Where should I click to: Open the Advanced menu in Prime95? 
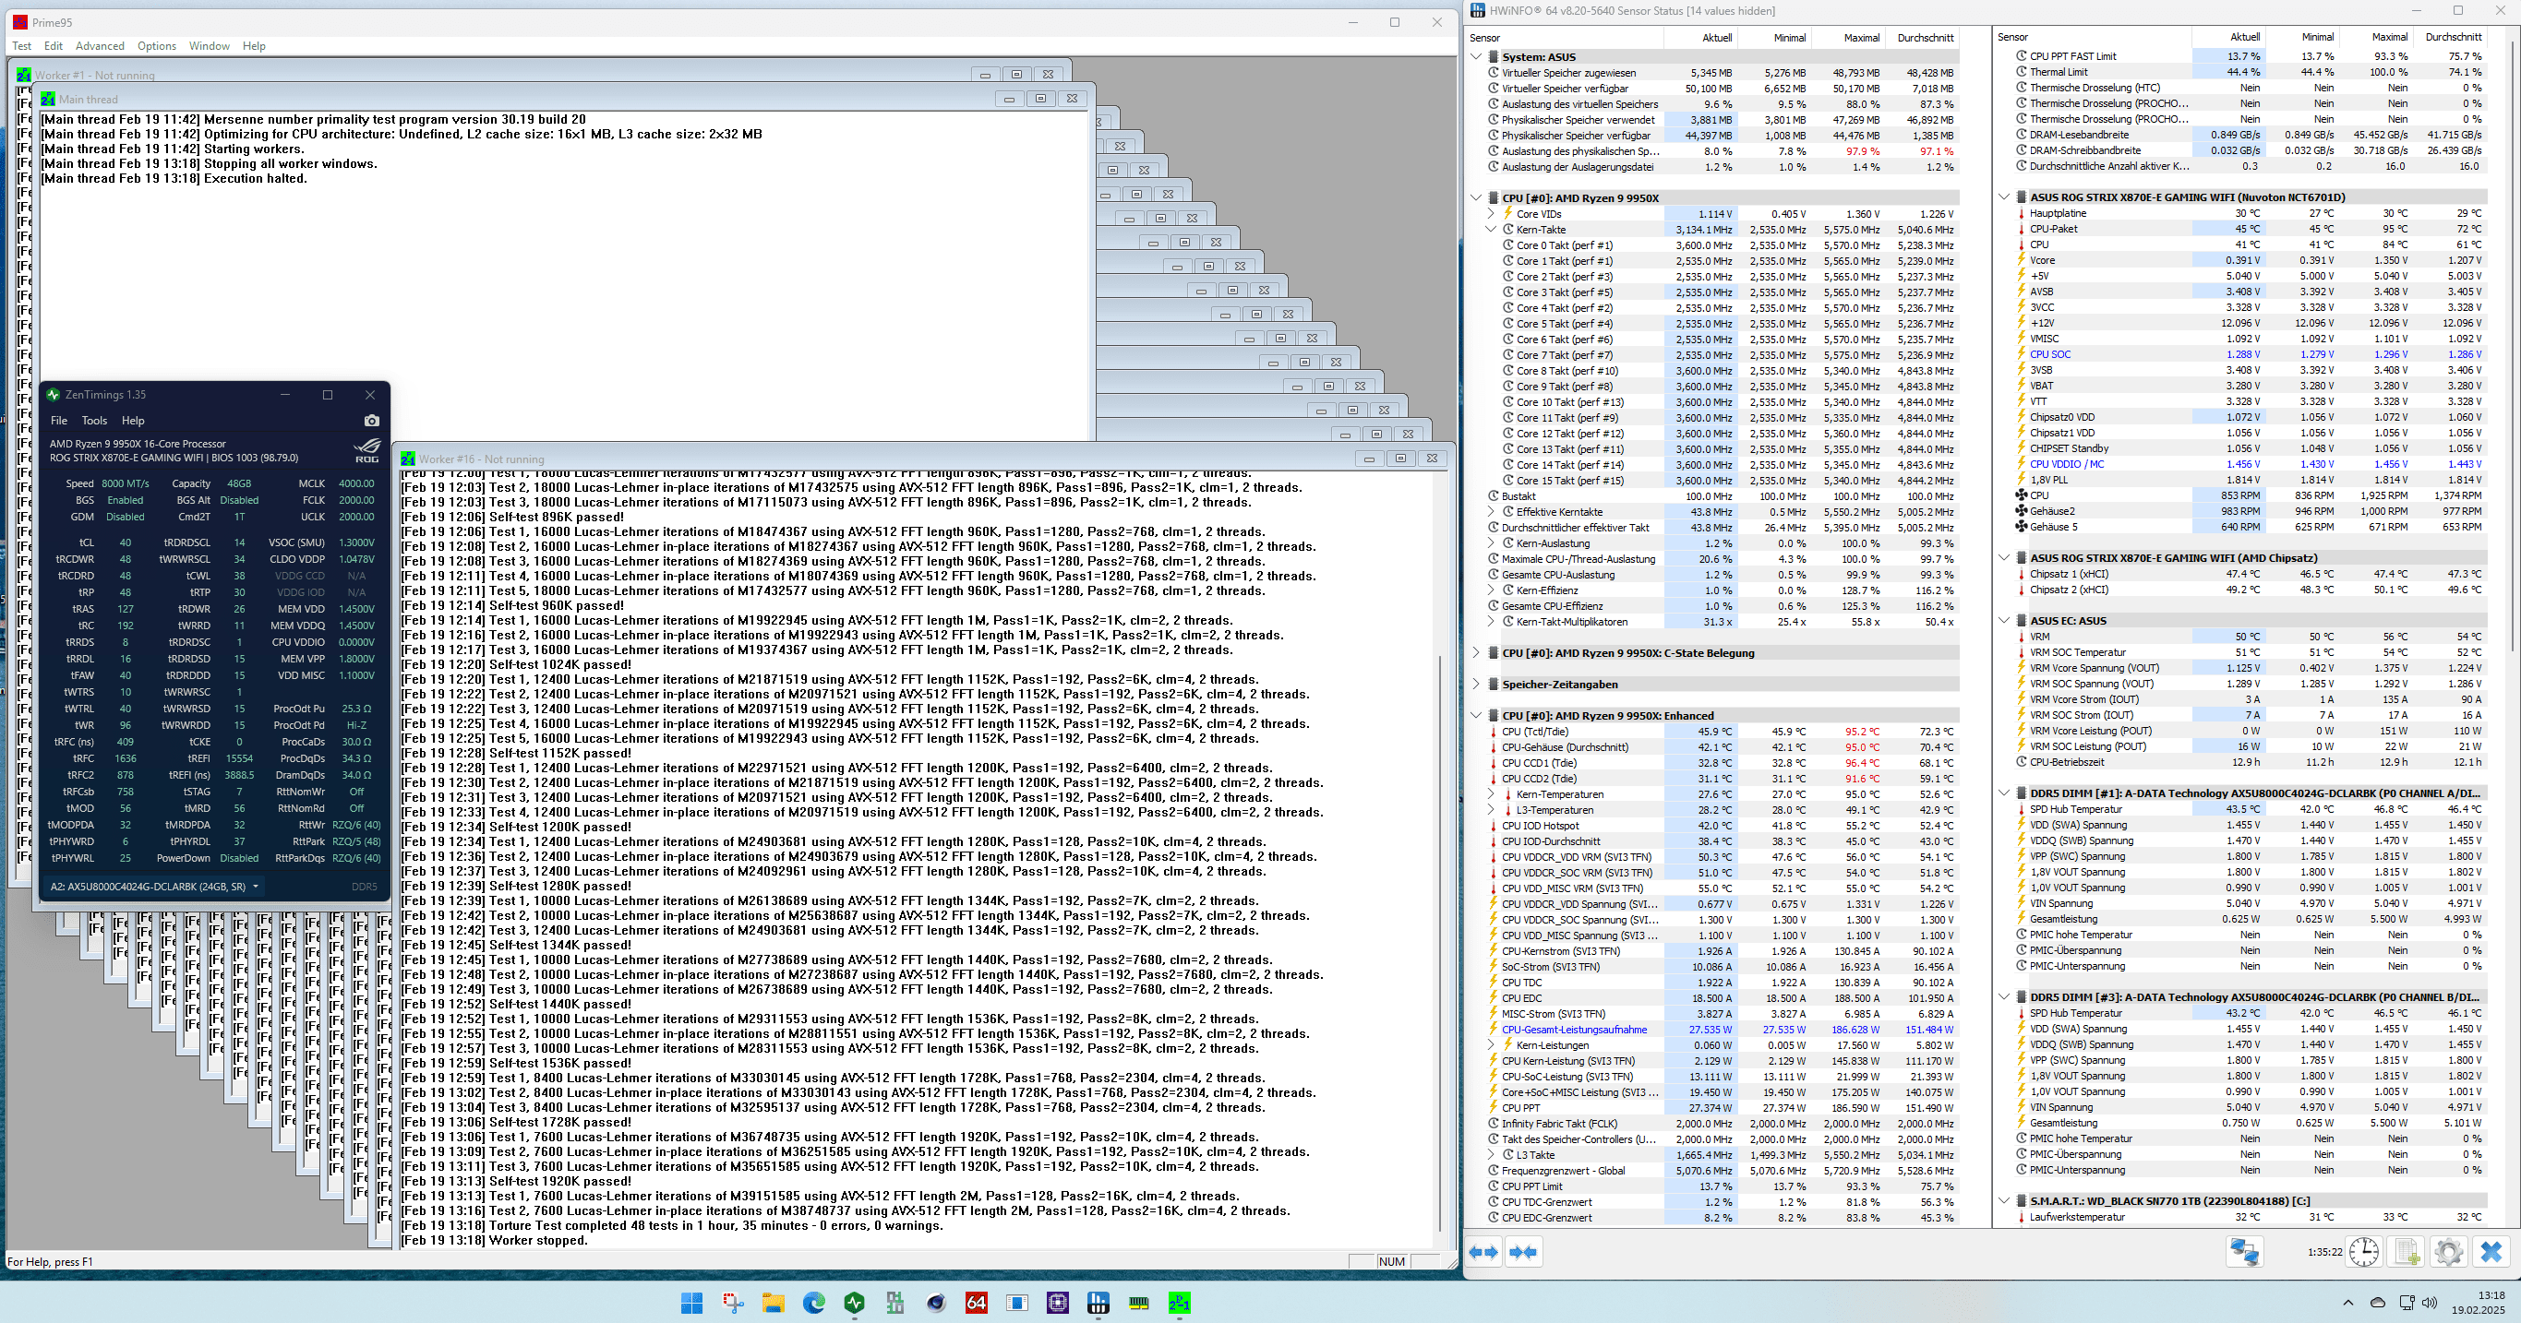pyautogui.click(x=100, y=46)
